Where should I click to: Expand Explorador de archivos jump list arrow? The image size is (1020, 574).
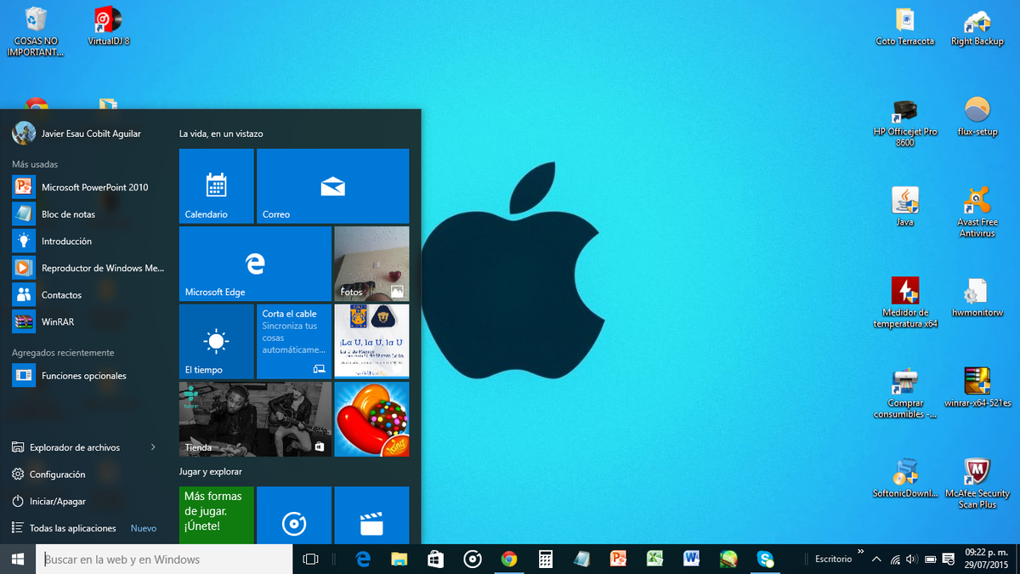[x=153, y=447]
